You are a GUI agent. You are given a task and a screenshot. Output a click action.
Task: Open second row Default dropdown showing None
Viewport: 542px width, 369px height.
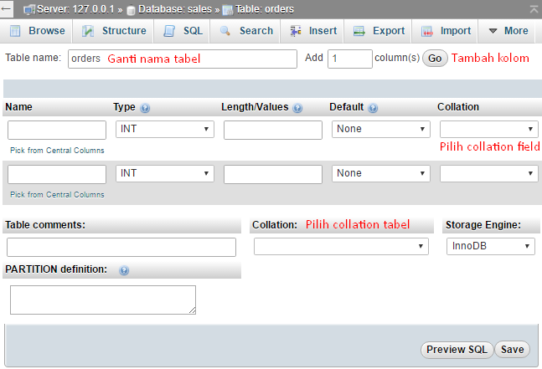(381, 173)
